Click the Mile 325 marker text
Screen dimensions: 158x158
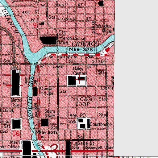coord(46,132)
